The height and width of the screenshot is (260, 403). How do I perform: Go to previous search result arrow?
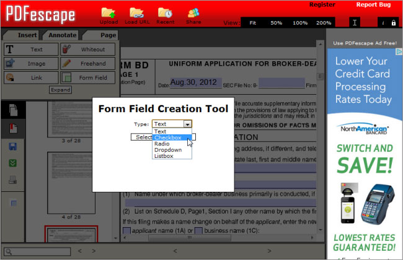[x=80, y=251]
